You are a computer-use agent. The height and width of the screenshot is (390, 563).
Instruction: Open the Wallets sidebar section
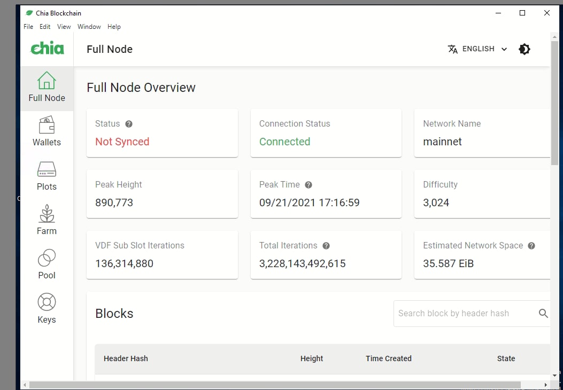pyautogui.click(x=47, y=131)
